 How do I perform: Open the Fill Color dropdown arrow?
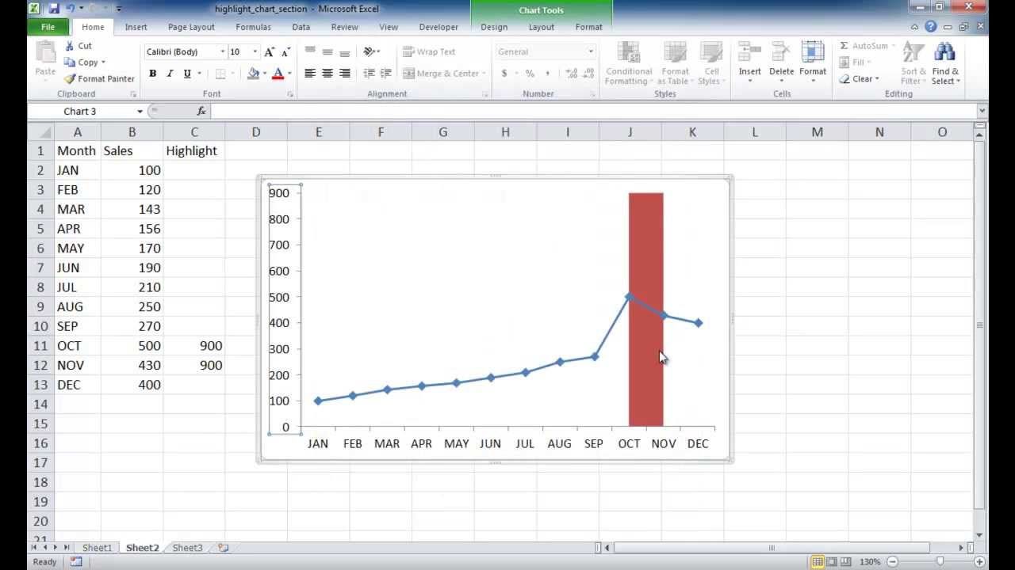point(265,74)
